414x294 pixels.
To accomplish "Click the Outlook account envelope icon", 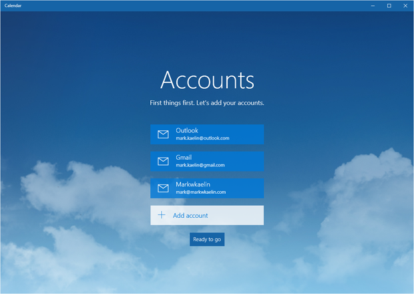I will tap(163, 134).
